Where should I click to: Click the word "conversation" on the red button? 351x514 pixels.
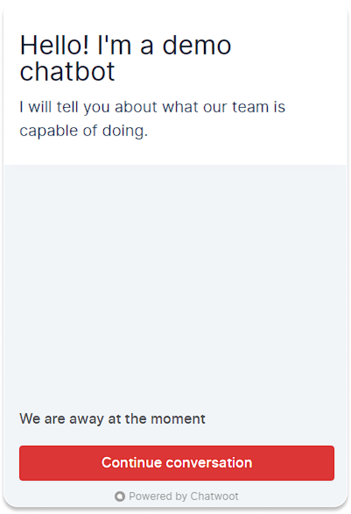coord(209,463)
